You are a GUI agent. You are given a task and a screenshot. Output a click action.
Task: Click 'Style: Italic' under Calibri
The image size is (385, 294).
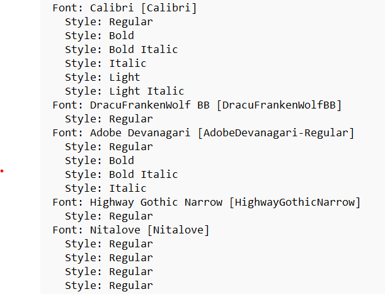tap(106, 64)
